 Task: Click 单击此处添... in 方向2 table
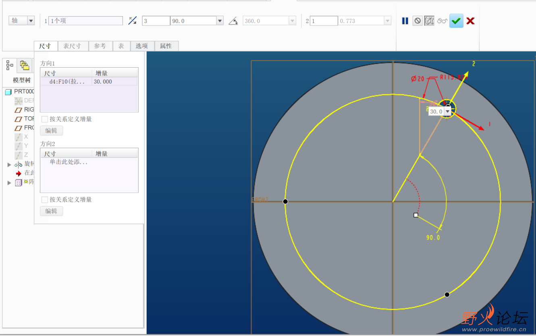pyautogui.click(x=69, y=162)
